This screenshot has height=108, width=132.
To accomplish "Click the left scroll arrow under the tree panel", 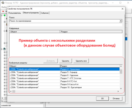I will pos(2,98).
